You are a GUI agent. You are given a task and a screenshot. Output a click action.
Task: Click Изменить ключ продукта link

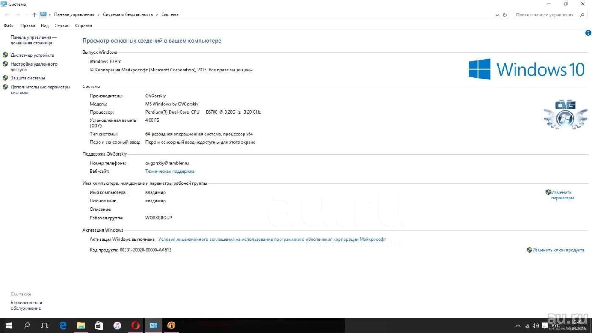558,250
